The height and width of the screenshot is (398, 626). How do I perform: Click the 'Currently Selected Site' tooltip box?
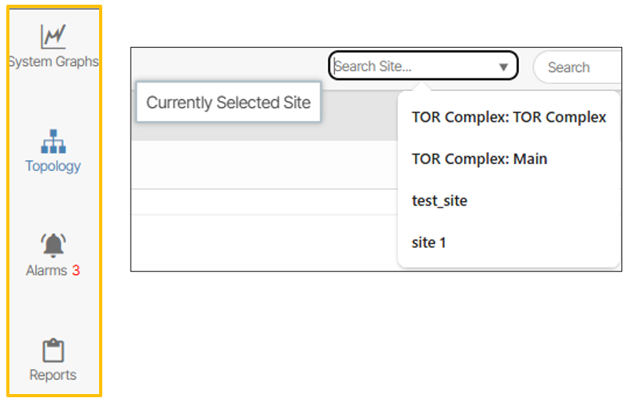pos(228,102)
